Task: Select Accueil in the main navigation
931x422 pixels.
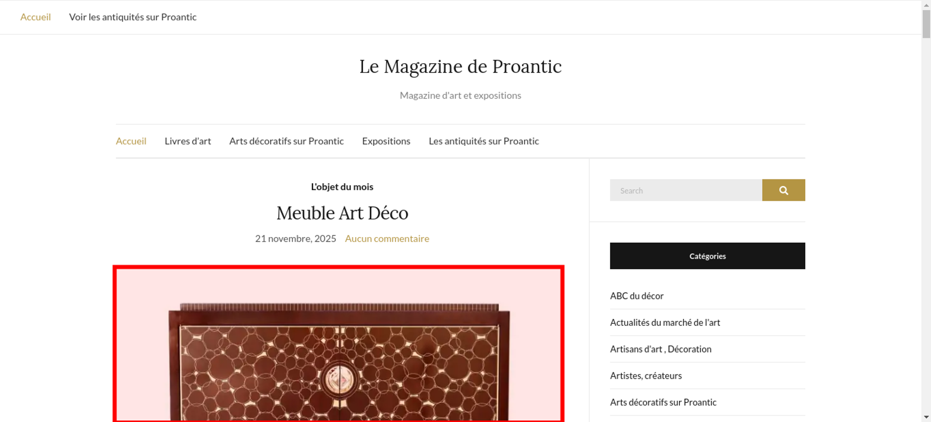Action: click(x=131, y=141)
